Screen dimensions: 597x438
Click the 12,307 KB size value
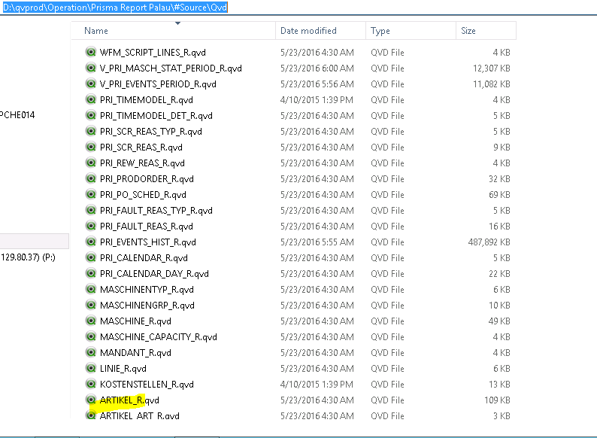[x=492, y=68]
